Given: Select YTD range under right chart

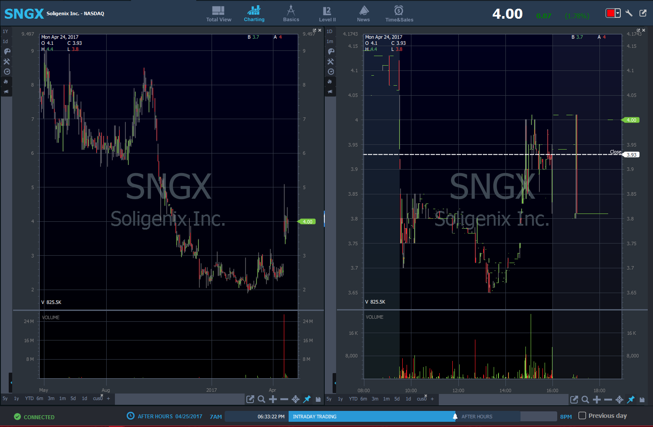Looking at the screenshot, I should (353, 399).
